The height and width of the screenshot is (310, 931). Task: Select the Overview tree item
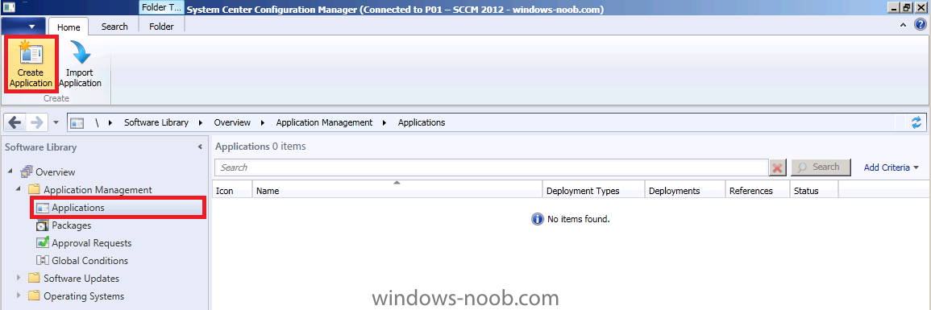point(56,172)
